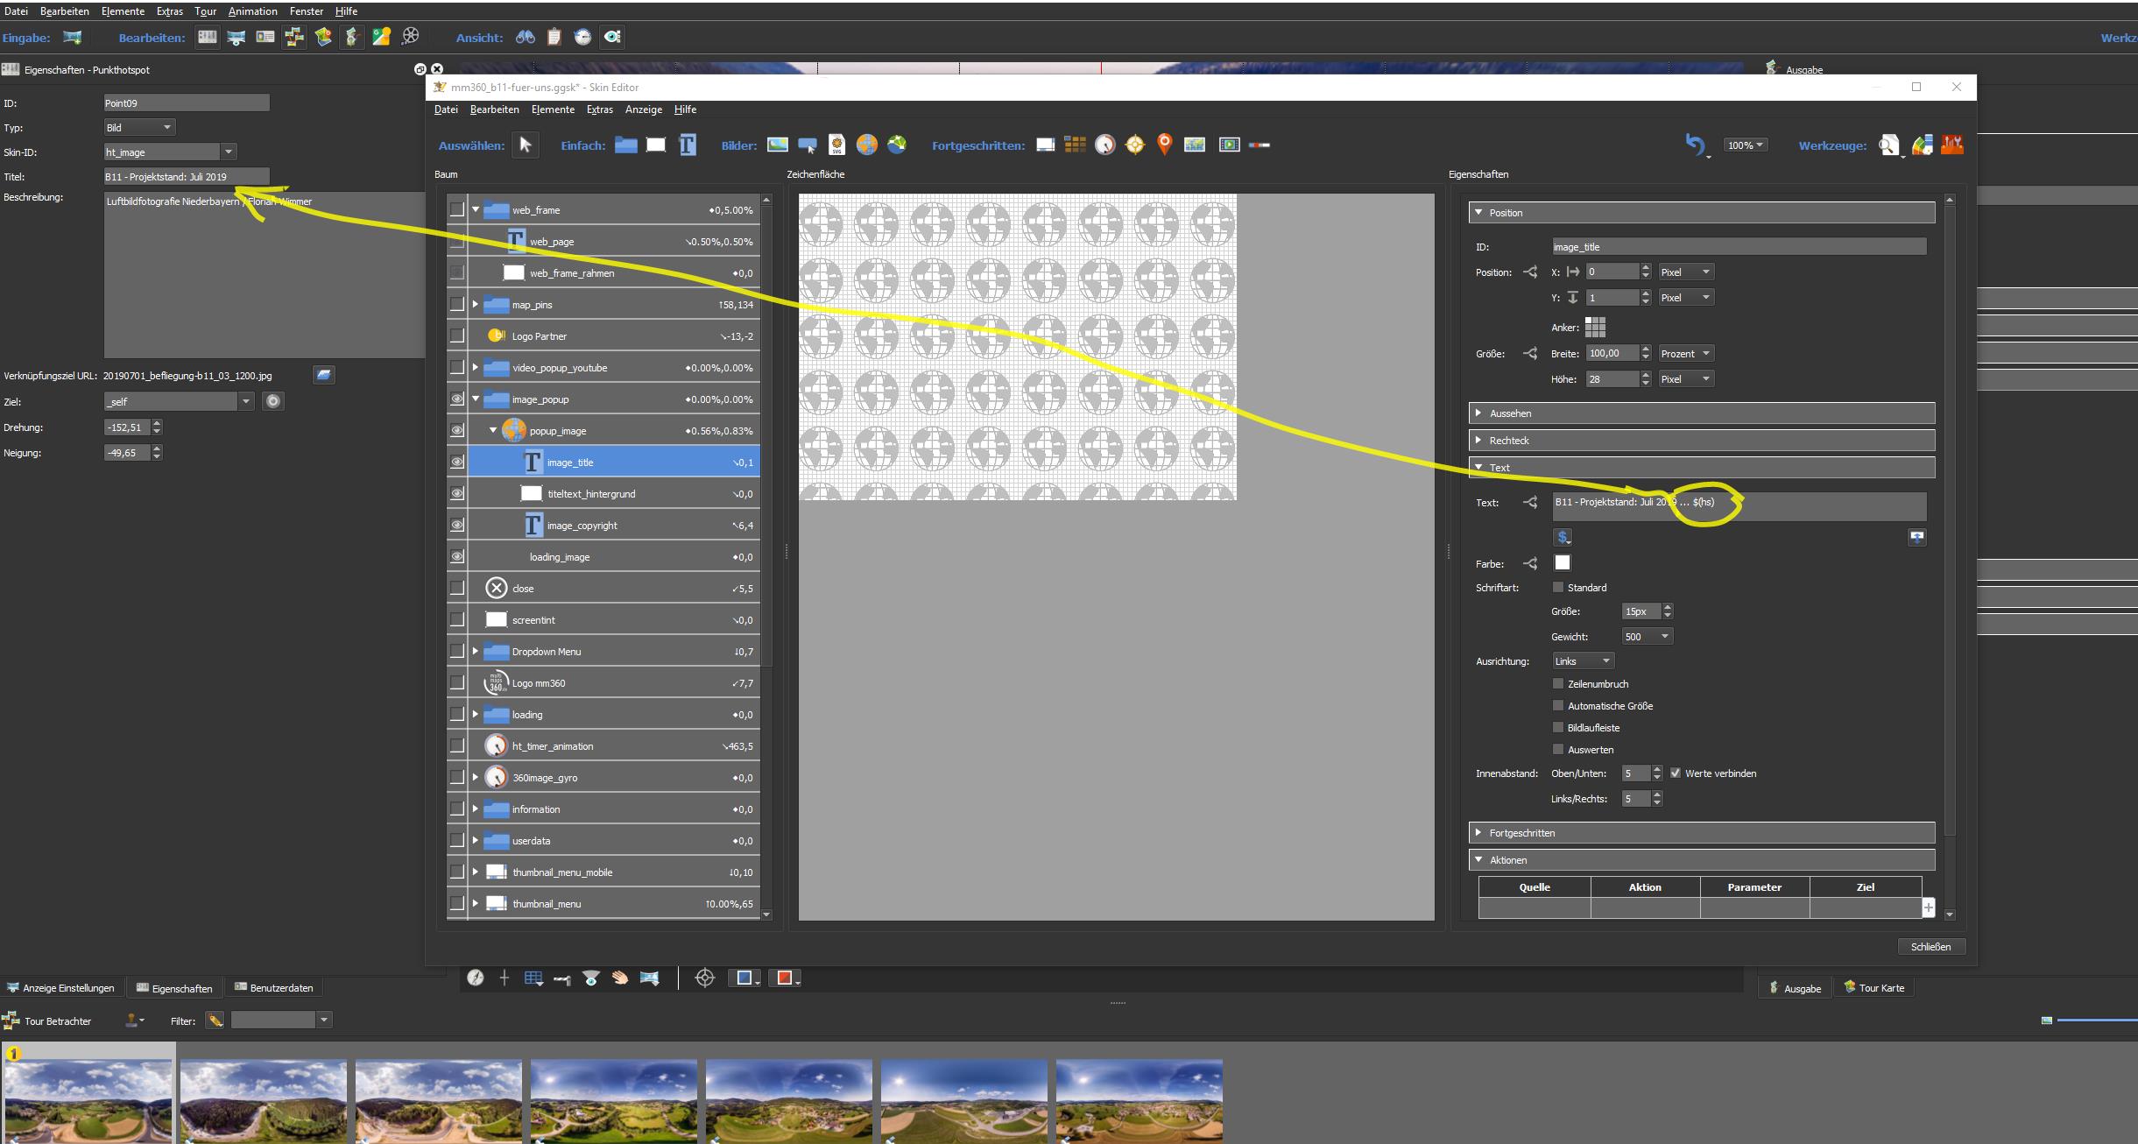Image resolution: width=2138 pixels, height=1144 pixels.
Task: Open the zoom 100% dropdown
Action: tap(1745, 145)
